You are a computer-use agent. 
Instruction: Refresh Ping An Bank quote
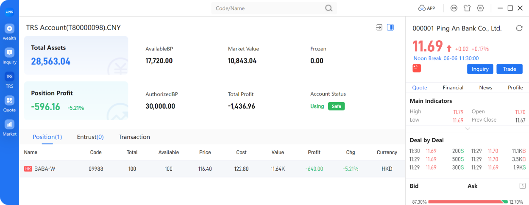click(519, 28)
